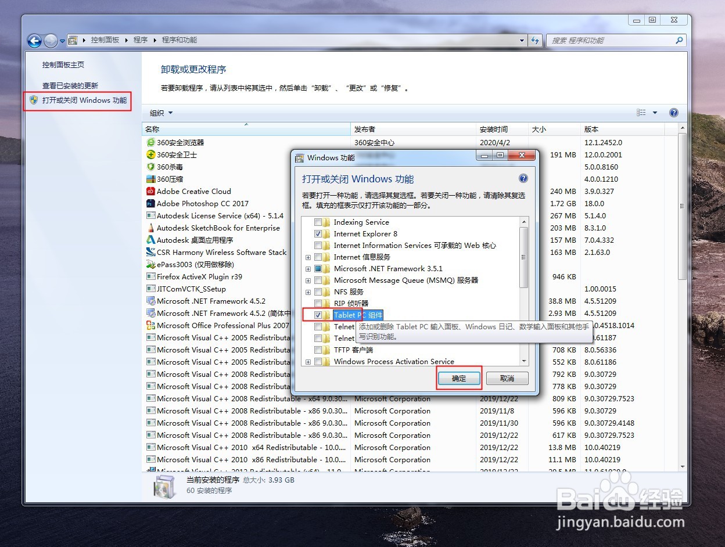This screenshot has width=725, height=547.
Task: Sort by the 大小 column header
Action: (x=554, y=129)
